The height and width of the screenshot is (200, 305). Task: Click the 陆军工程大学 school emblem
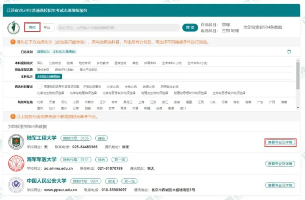16,142
